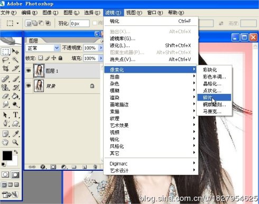Select the Blur tool
Image resolution: width=259 pixels, height=204 pixels.
point(6,104)
